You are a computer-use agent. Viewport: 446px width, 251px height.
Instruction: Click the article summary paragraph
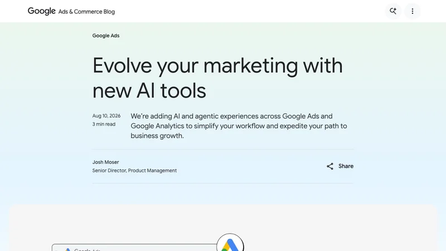click(x=239, y=126)
